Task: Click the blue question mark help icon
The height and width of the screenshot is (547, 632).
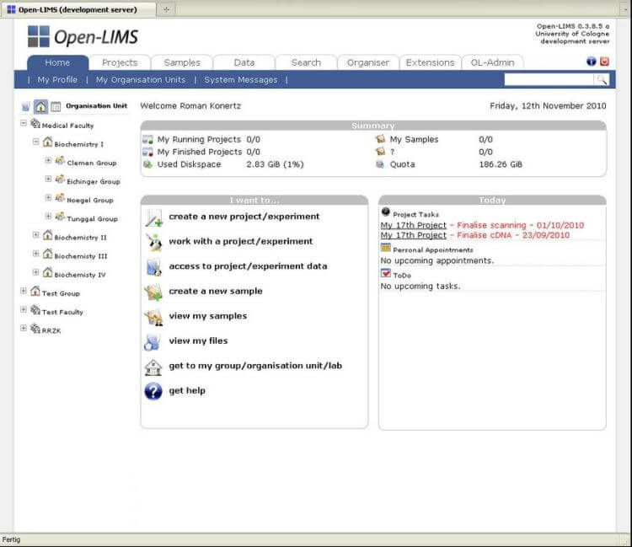Action: pos(153,391)
